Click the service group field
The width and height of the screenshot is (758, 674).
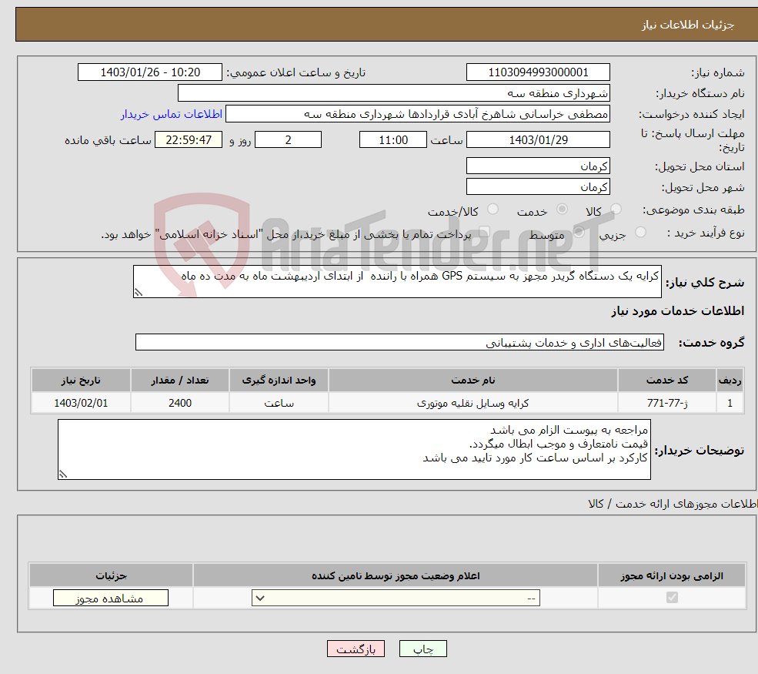click(400, 342)
